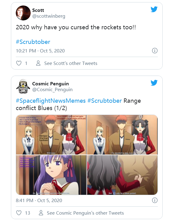Like Cosmic Penguin's tweet with heart icon
173x221 pixels.
[19, 213]
